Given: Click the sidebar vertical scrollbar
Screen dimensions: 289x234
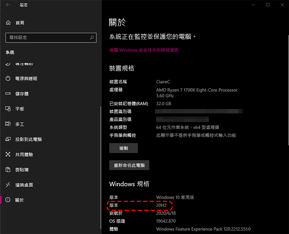Looking at the screenshot, I should coord(101,167).
